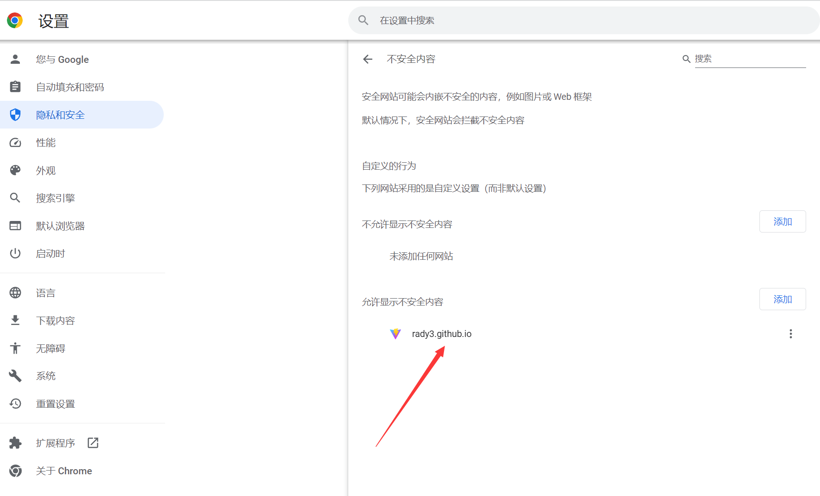Focus the 搜索 field in 不安全内容 header
820x496 pixels.
[750, 59]
